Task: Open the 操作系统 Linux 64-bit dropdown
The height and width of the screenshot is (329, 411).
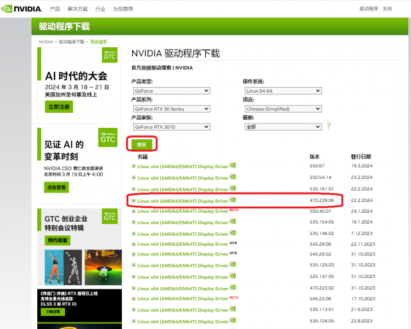Action: click(283, 91)
